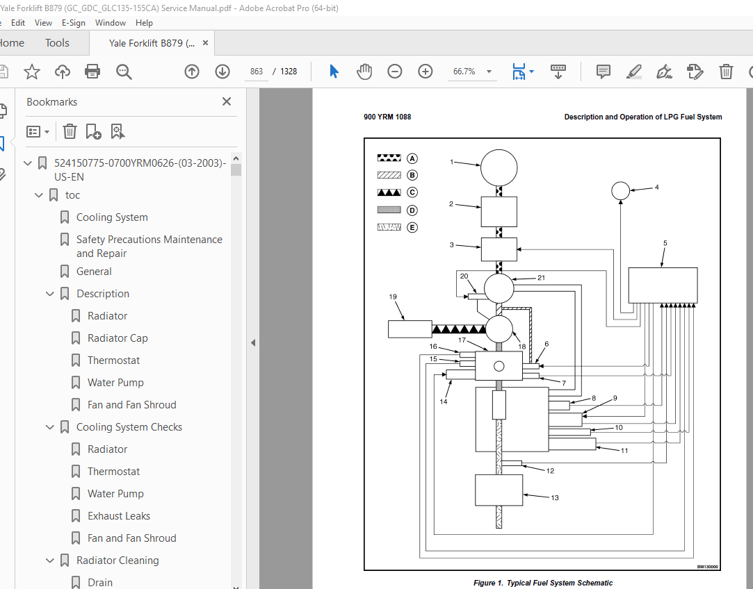Click the Fit page width icon
The width and height of the screenshot is (753, 589).
519,72
